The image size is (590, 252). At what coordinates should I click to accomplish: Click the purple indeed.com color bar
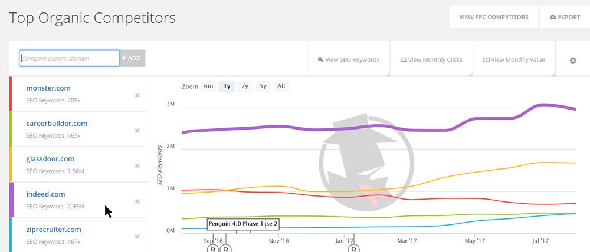11,200
